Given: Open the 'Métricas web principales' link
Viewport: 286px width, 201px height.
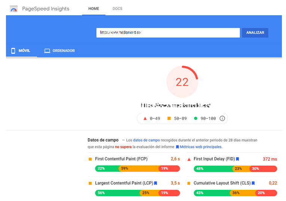Looking at the screenshot, I should [201, 147].
